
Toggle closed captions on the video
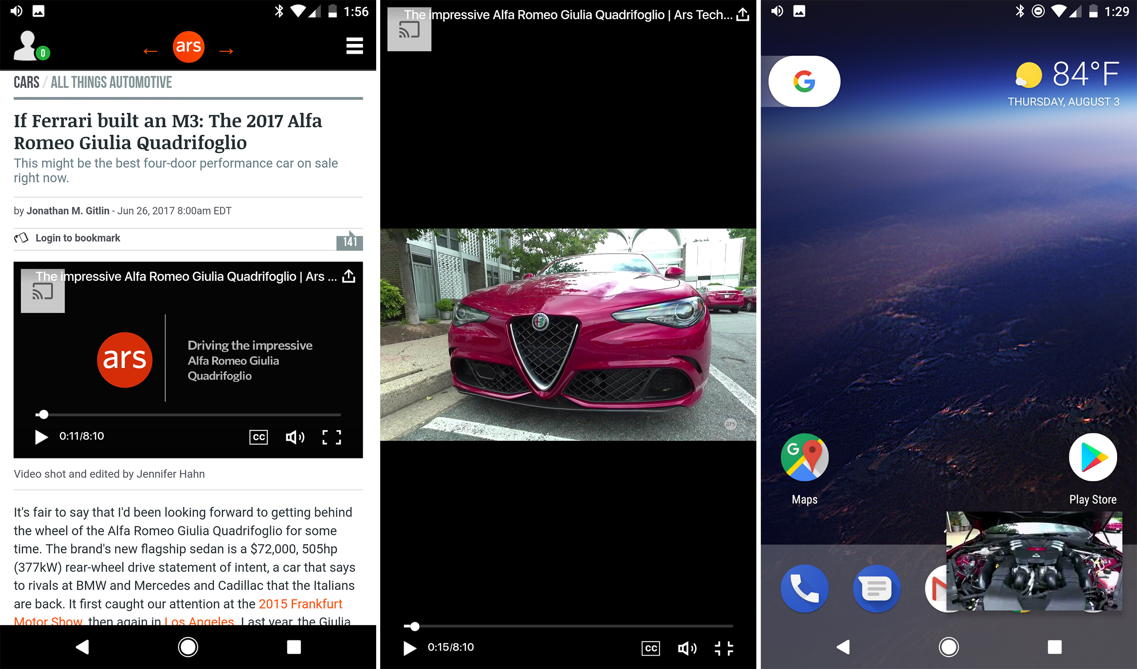click(x=258, y=437)
